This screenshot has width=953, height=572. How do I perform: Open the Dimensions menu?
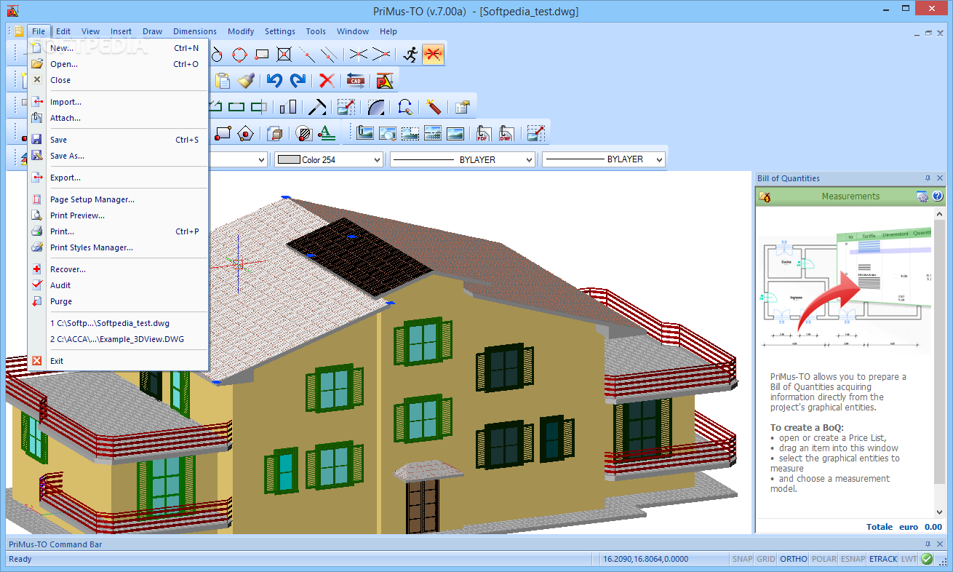[x=195, y=31]
